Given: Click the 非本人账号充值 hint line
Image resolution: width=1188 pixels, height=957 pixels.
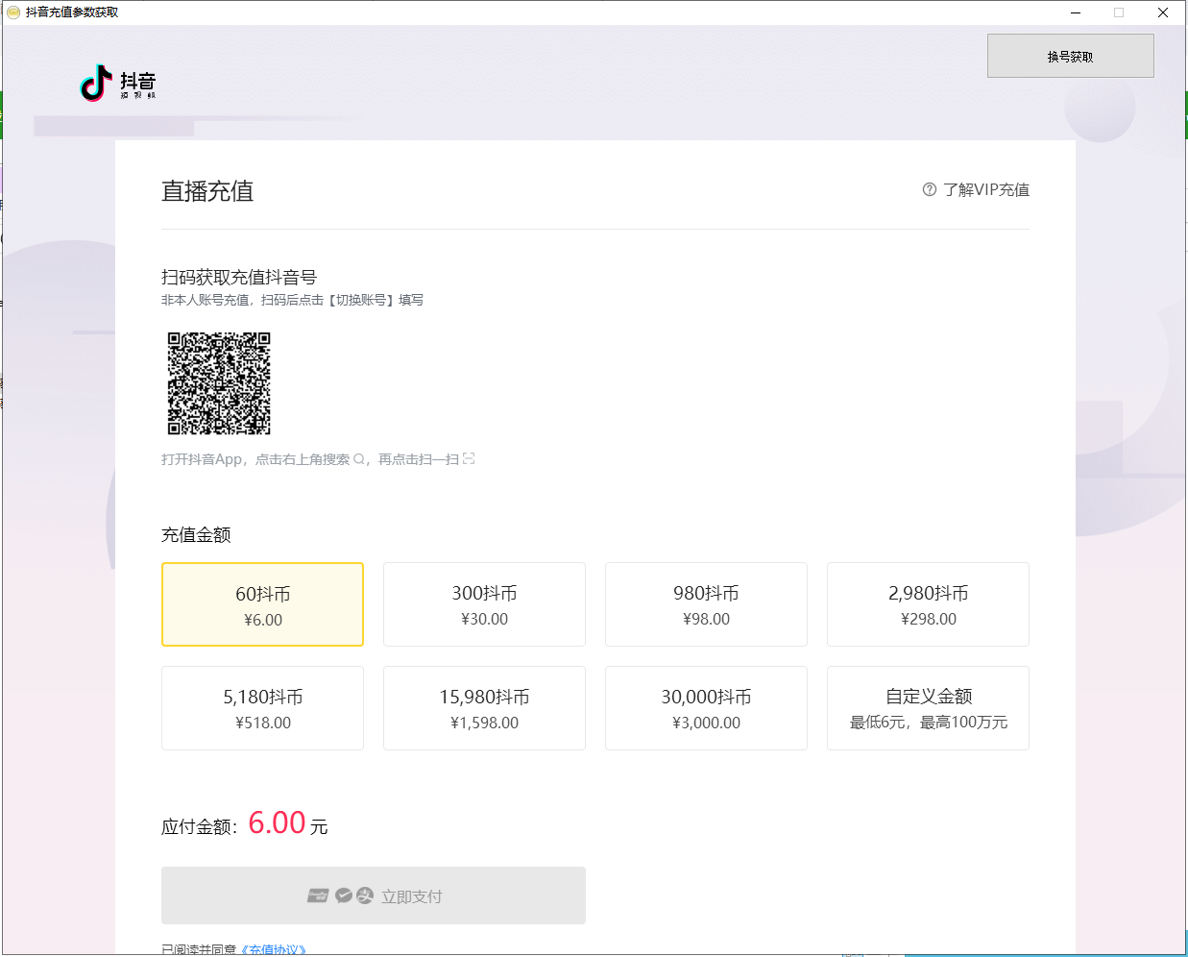Looking at the screenshot, I should pyautogui.click(x=292, y=300).
